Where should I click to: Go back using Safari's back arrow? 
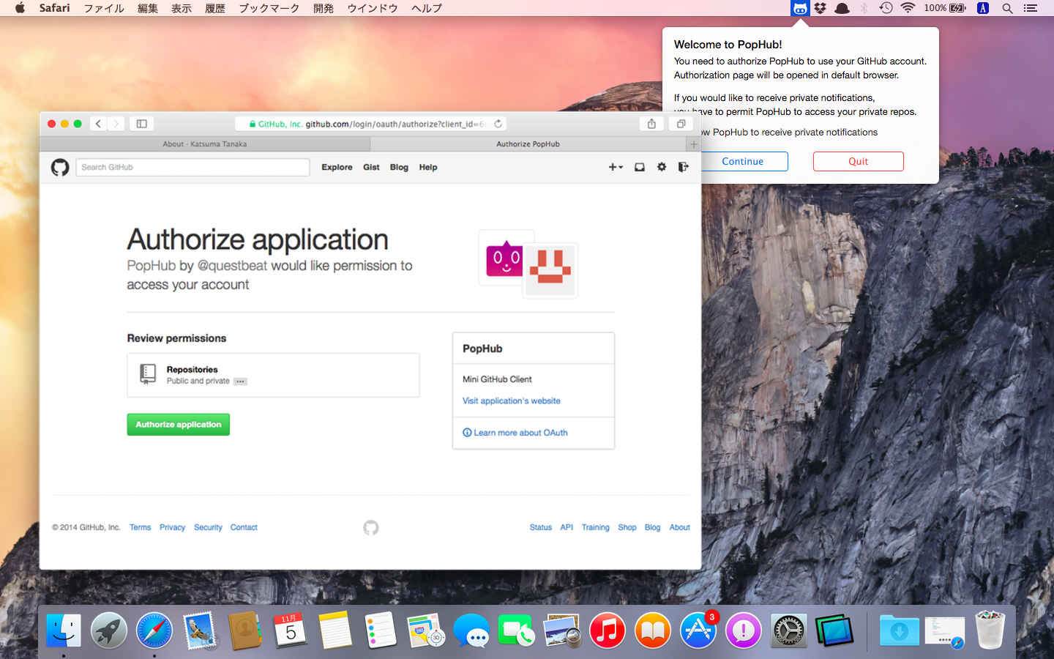[x=98, y=124]
